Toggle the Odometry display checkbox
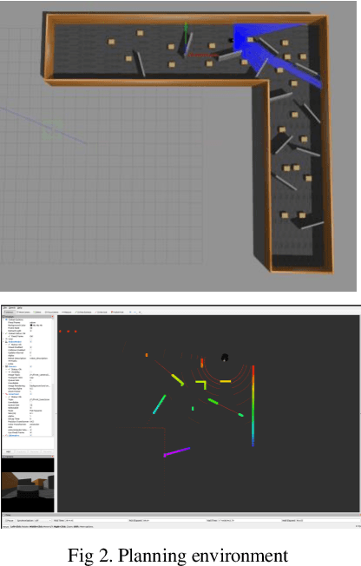The image size is (361, 566). tap(30, 435)
